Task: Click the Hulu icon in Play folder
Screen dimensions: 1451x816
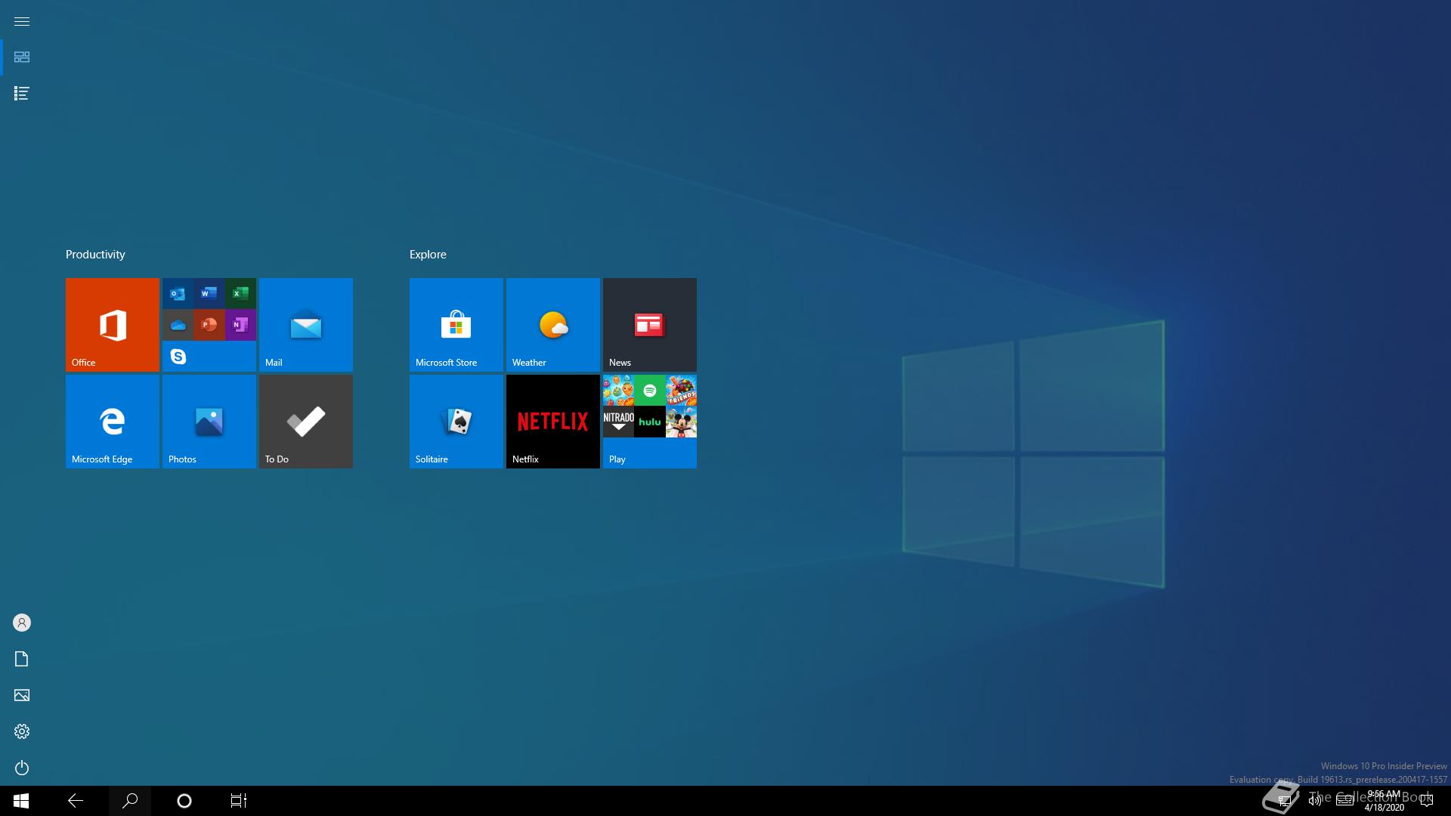Action: pos(650,422)
